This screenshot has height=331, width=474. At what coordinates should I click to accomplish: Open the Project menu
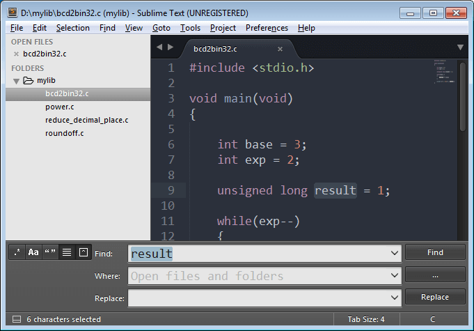click(x=223, y=28)
